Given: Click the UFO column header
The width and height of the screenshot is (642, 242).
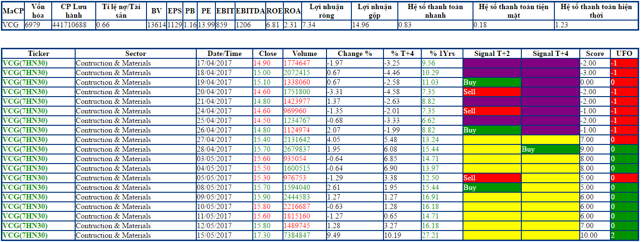Looking at the screenshot, I should [624, 54].
